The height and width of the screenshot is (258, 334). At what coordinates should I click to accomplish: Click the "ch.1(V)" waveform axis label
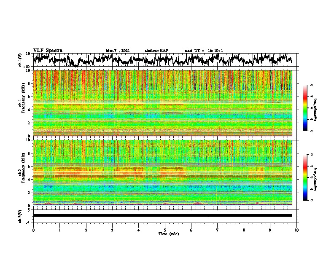pos(20,60)
